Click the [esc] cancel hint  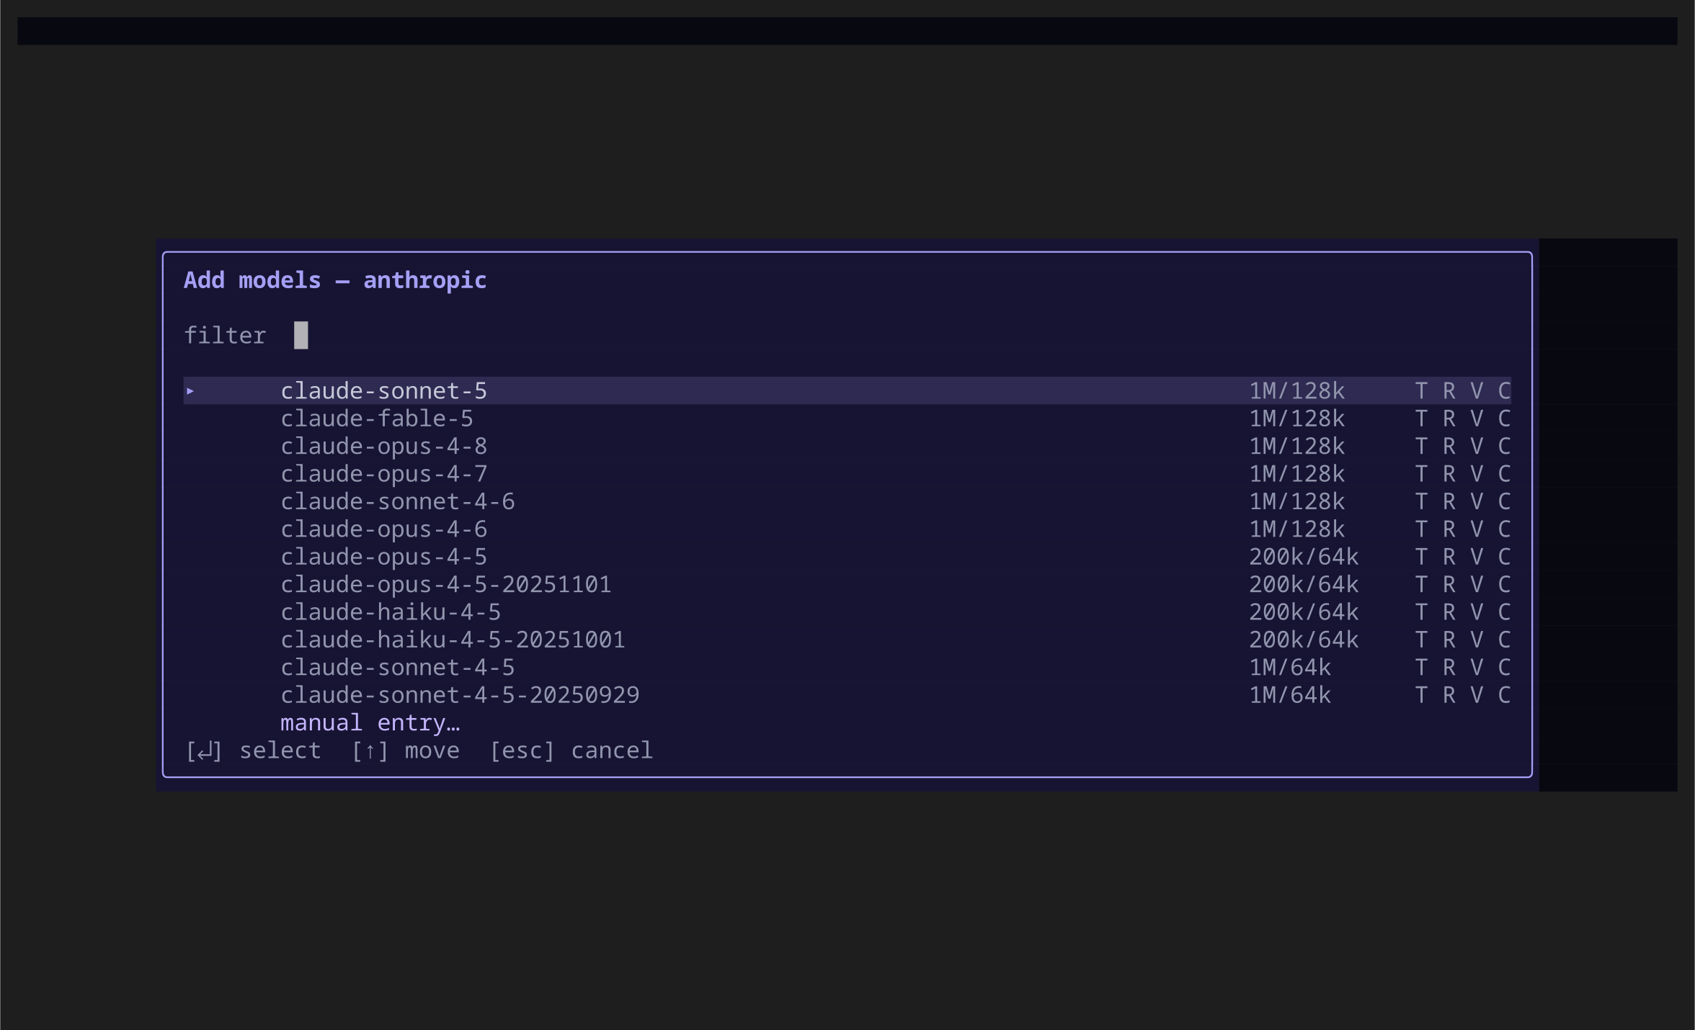[x=571, y=751]
